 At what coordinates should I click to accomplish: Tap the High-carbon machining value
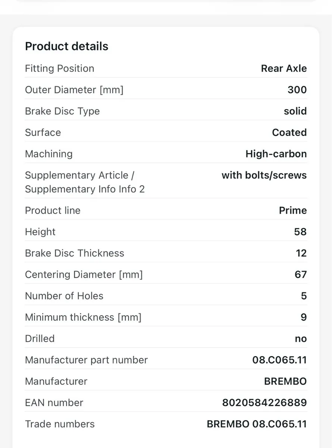pyautogui.click(x=276, y=154)
